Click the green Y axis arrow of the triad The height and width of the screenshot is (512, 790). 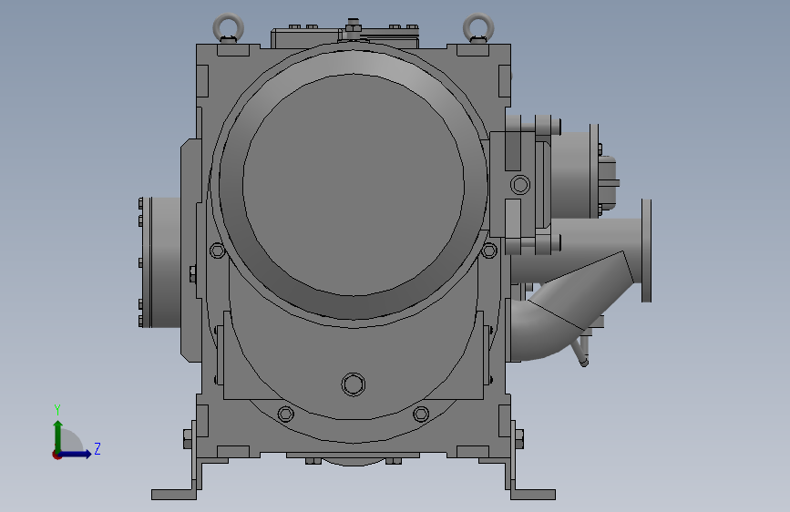58,435
